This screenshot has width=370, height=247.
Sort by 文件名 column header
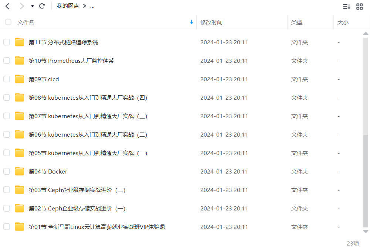click(x=26, y=23)
